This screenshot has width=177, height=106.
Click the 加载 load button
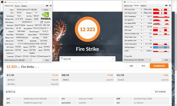131,66
